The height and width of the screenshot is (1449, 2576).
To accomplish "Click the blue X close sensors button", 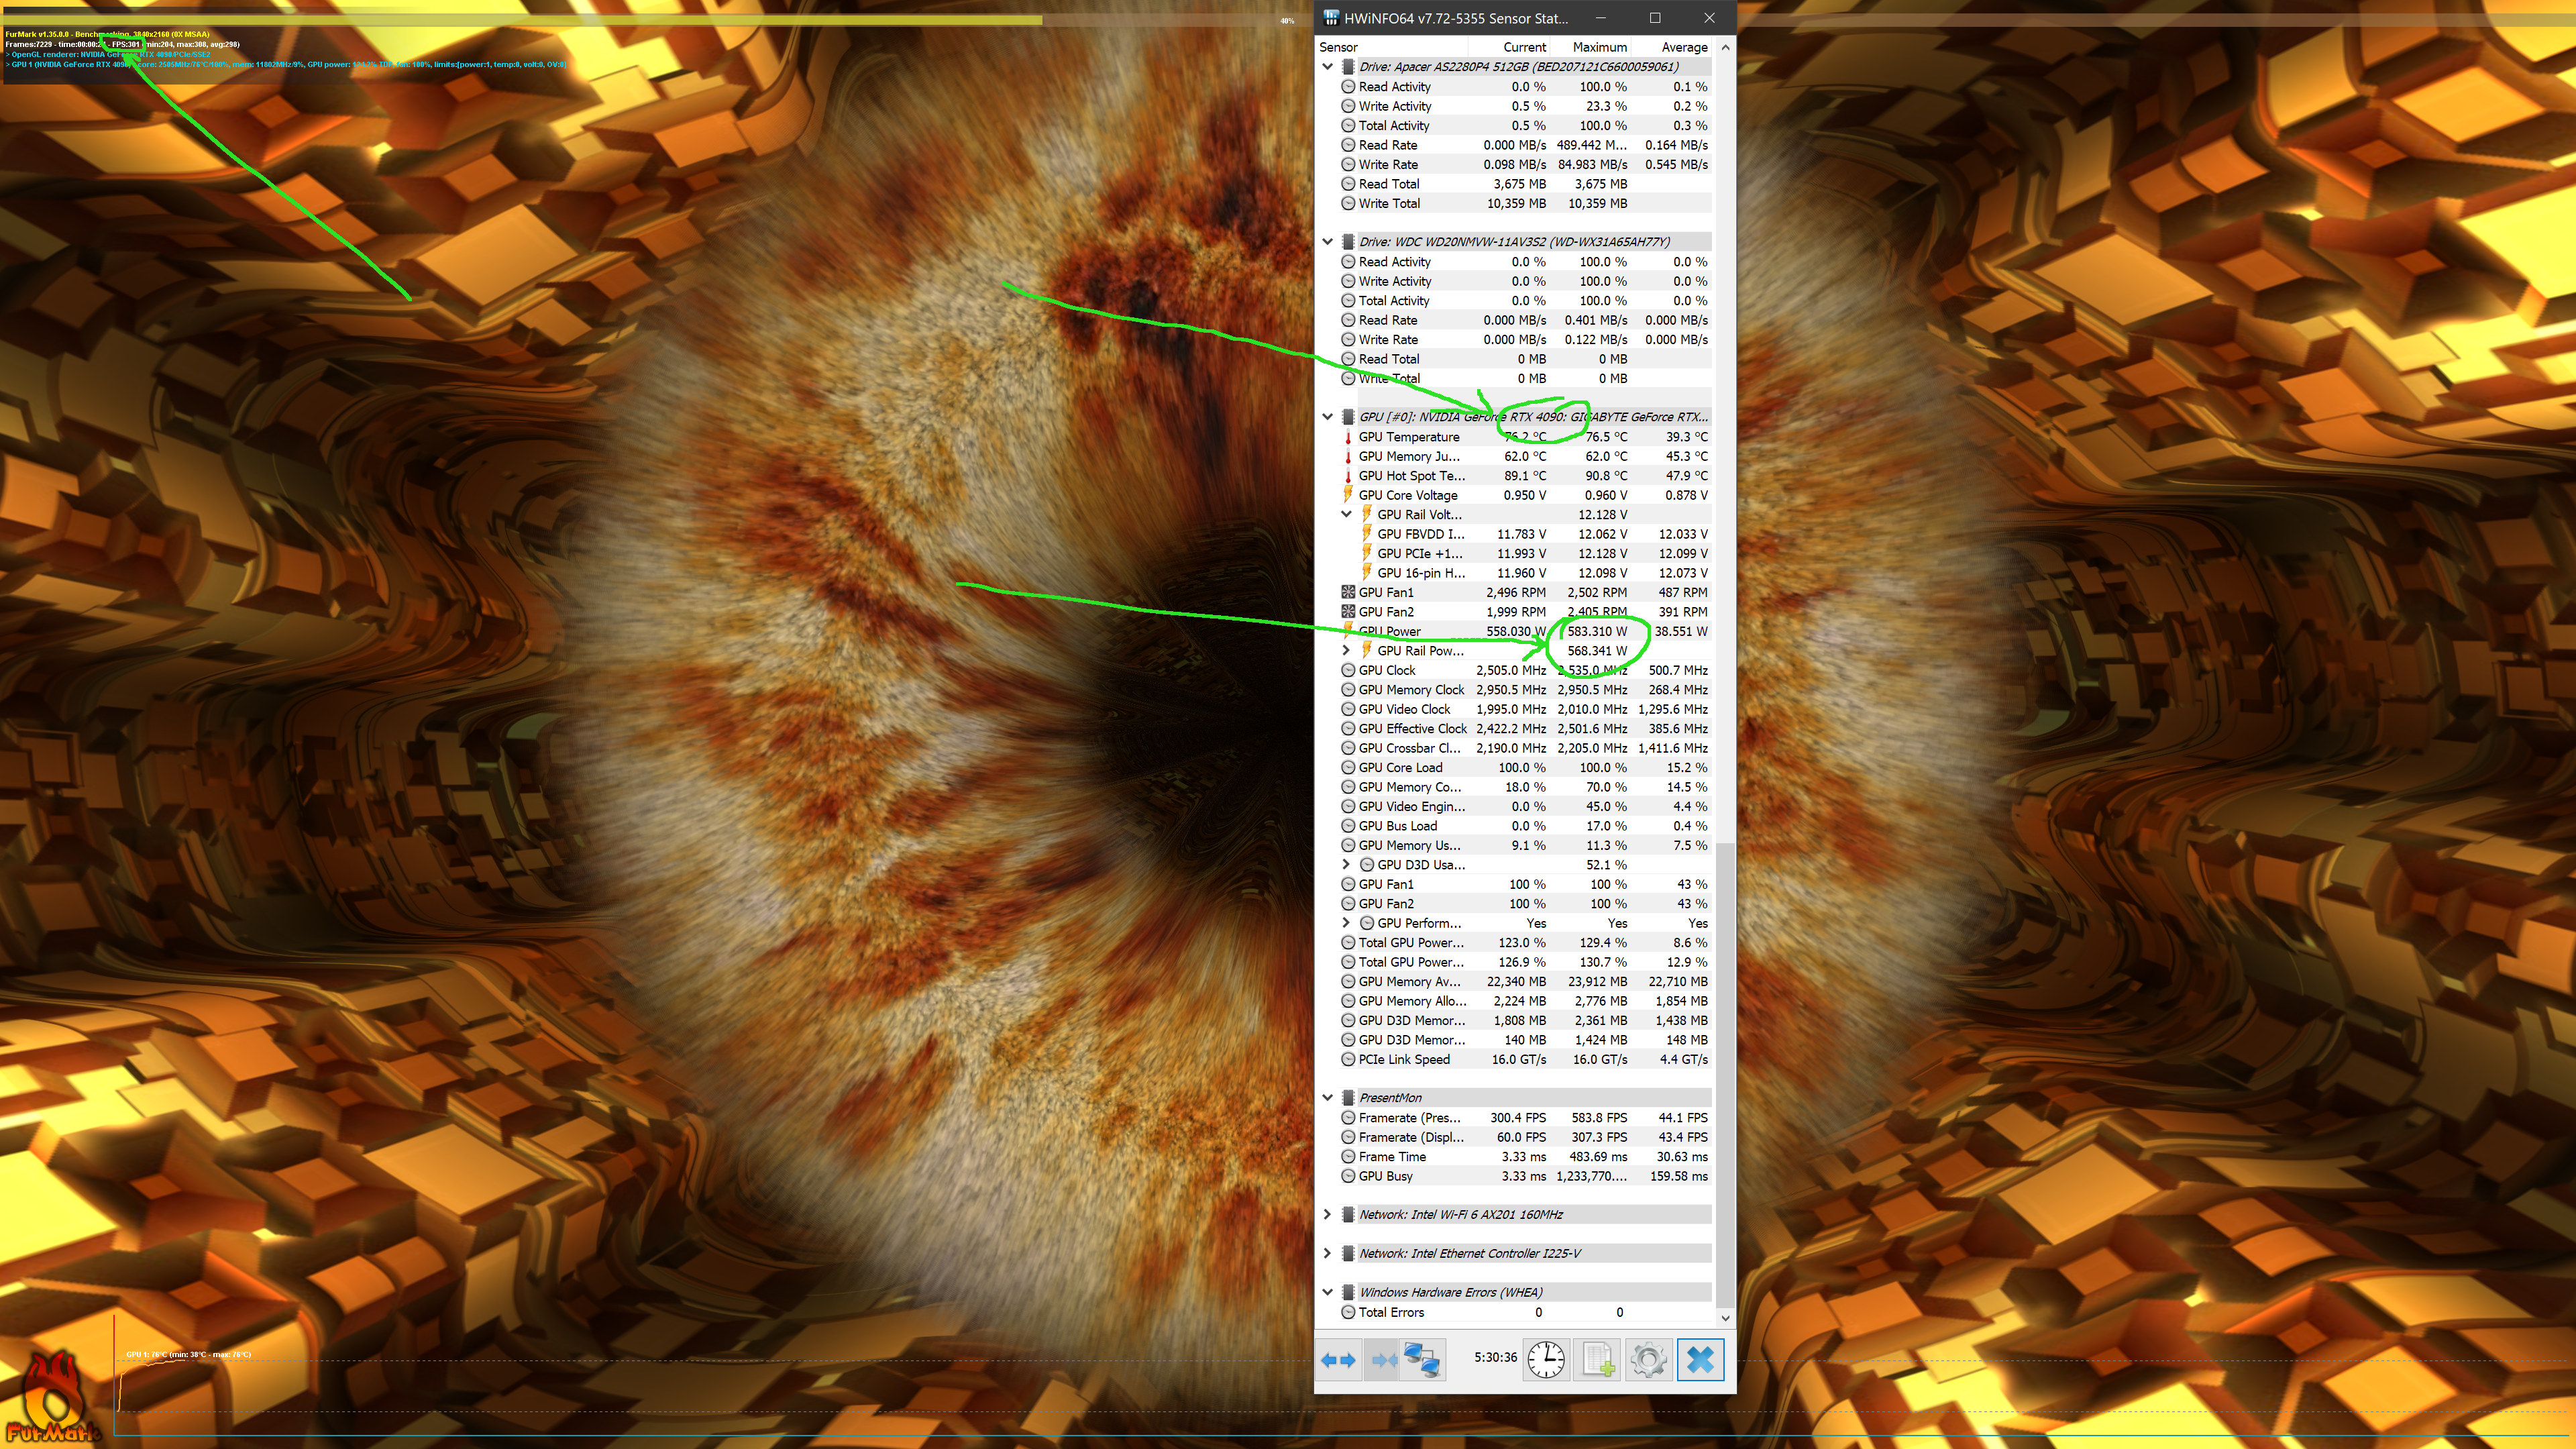I will tap(1700, 1360).
